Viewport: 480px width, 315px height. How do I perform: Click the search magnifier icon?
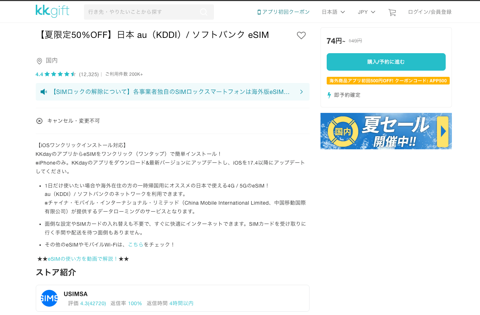point(204,12)
